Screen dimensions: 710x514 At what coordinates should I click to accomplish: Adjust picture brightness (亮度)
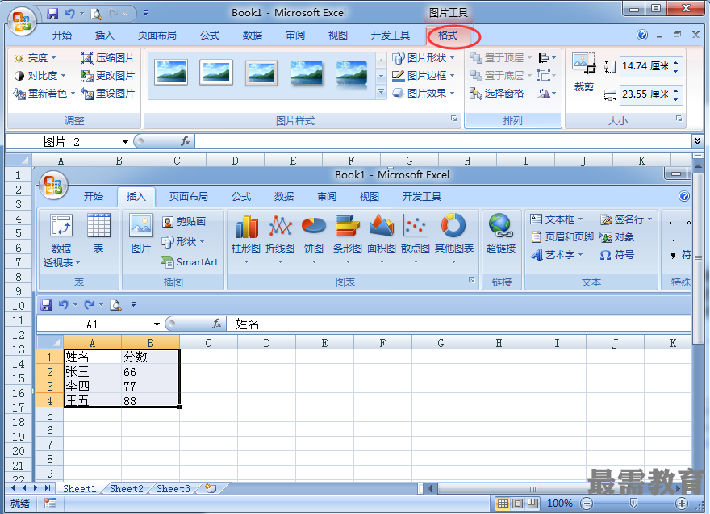click(35, 58)
